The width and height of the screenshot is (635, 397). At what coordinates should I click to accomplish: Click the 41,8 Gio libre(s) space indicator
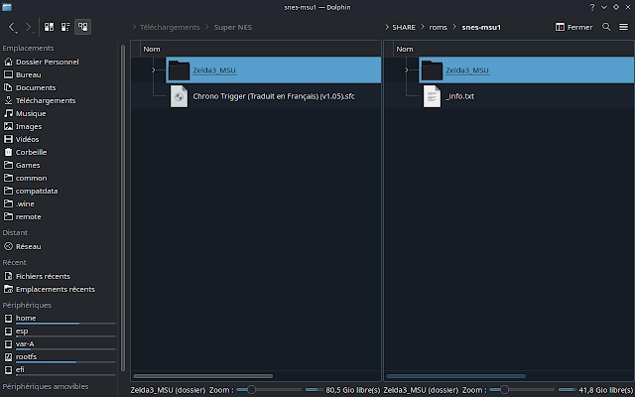tap(595, 390)
